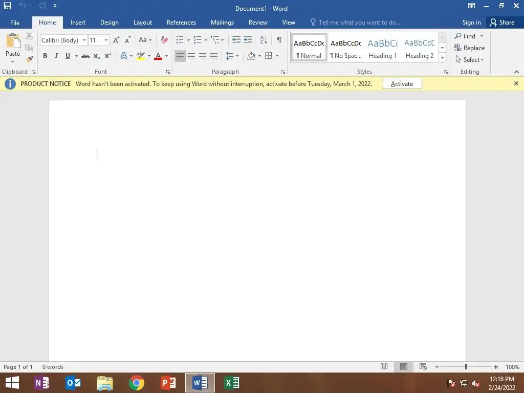Start a numbered list
Screen dimensions: 524x393
click(198, 40)
